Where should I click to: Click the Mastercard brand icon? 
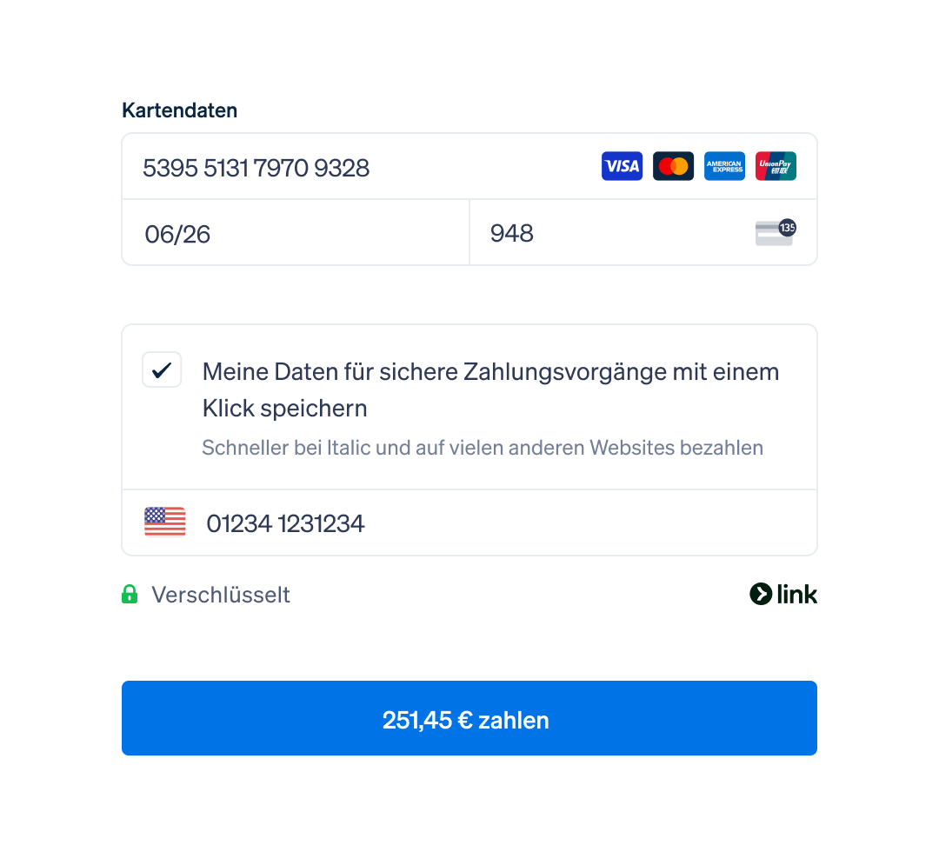pyautogui.click(x=673, y=166)
